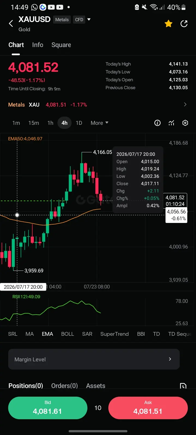Screen dimensions: 196x435
Task: Tap the Today's Open value 4,125.03
Action: point(178,80)
